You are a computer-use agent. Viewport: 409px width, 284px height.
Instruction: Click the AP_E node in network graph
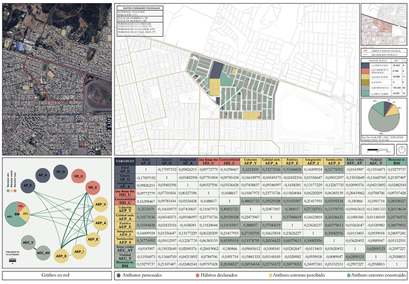[x=28, y=187]
